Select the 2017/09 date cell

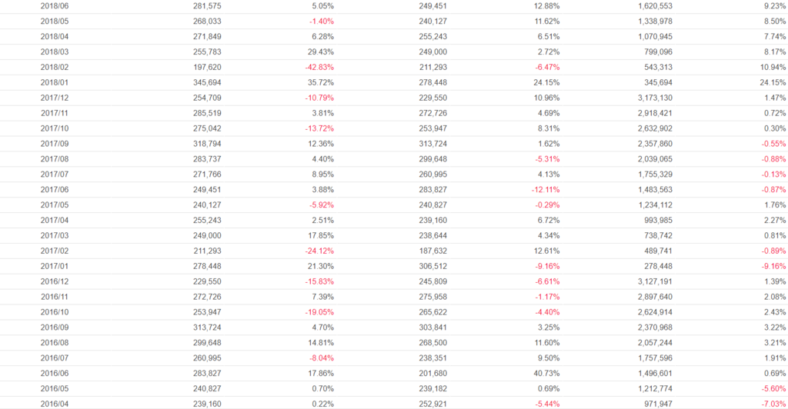click(x=55, y=144)
